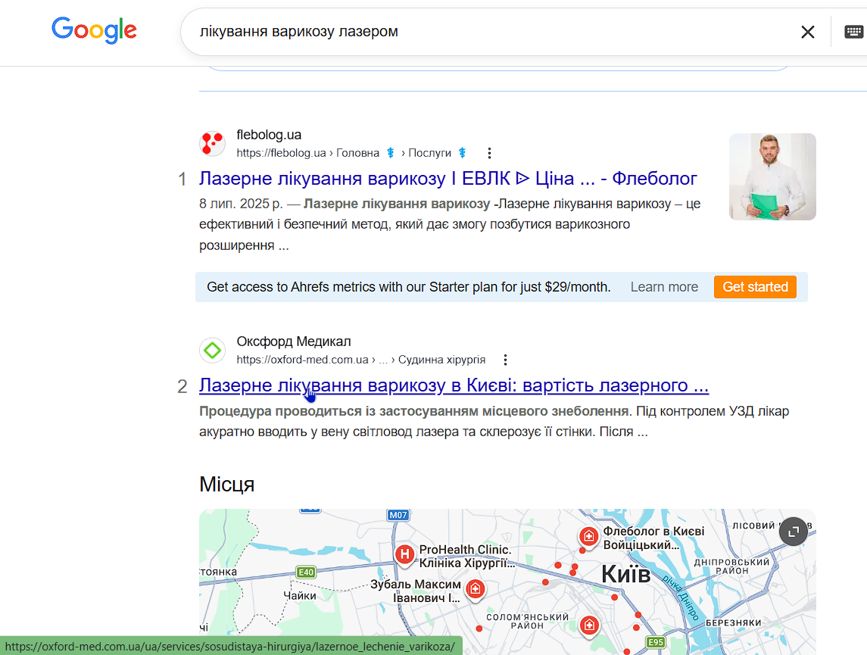867x655 pixels.
Task: Click Дніпровський район label on map
Action: point(731,566)
